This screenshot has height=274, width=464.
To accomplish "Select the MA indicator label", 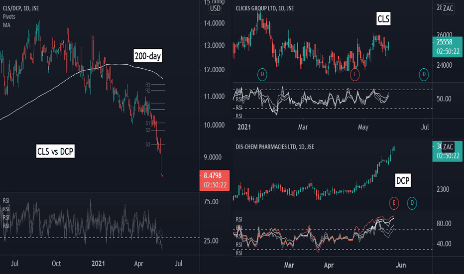I will pos(6,25).
